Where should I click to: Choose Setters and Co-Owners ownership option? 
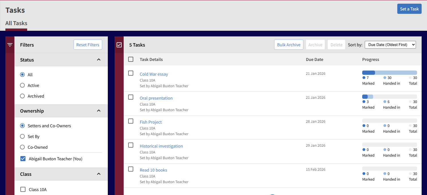click(22, 126)
